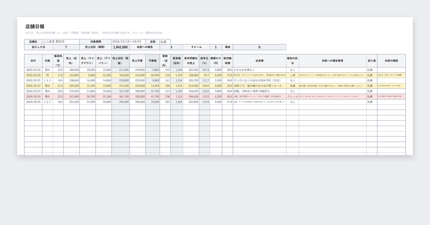Screen dimensions: 430x225
Task: Select the takeout sales value "26,700"
Action: pyautogui.click(x=87, y=97)
